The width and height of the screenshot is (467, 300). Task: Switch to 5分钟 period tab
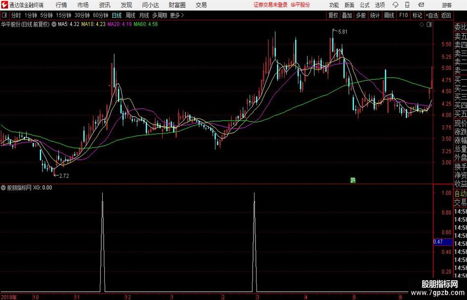click(46, 15)
